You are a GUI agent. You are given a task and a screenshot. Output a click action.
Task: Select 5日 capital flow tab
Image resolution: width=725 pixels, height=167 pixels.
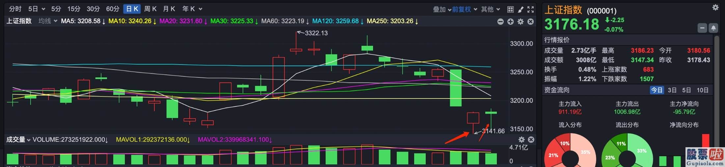click(x=686, y=90)
